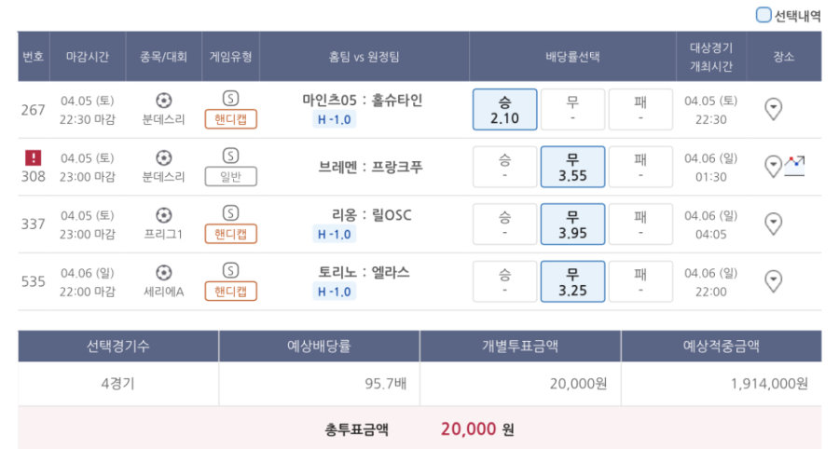Open odds trend chart icon for match 308
This screenshot has height=449, width=839.
coord(794,166)
